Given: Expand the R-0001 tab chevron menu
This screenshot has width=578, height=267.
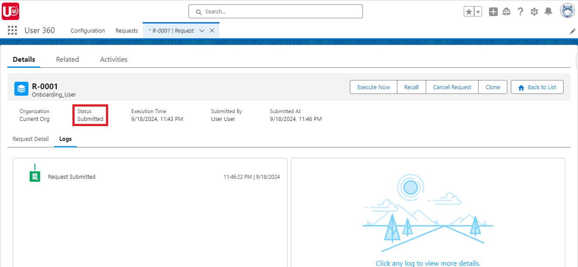Looking at the screenshot, I should 202,30.
